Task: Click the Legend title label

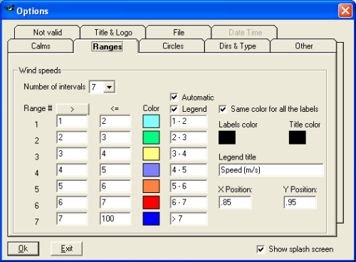Action: tap(237, 157)
